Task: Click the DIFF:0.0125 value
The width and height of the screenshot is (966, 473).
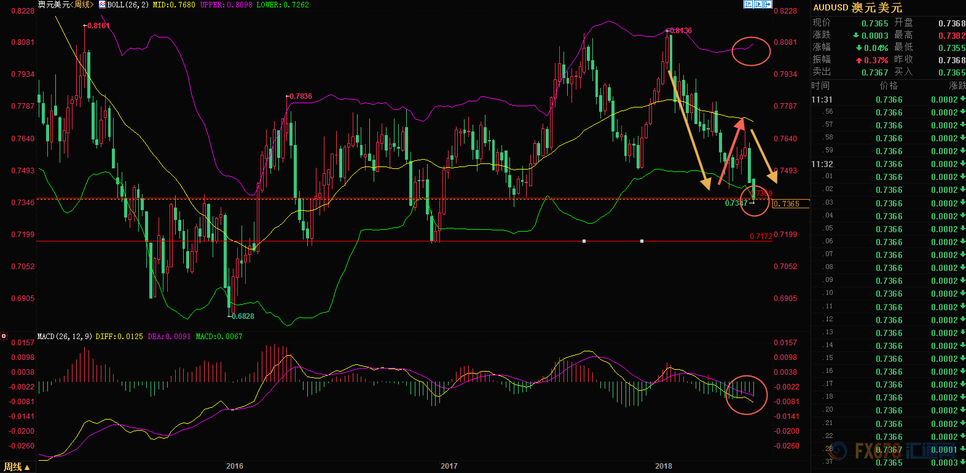Action: [119, 337]
